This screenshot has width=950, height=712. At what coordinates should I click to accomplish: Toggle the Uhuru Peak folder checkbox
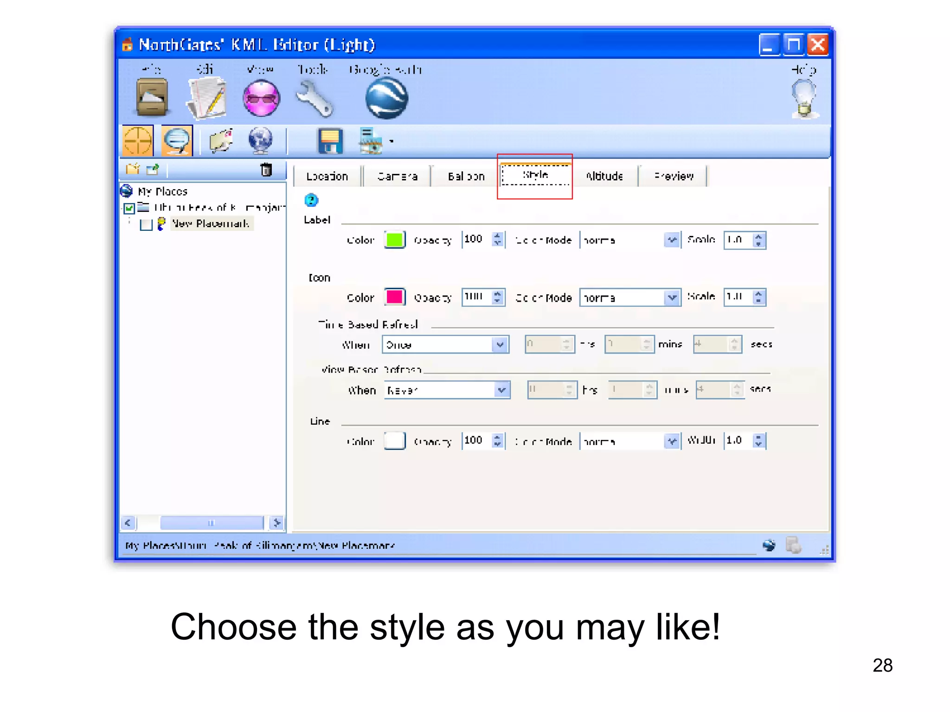pyautogui.click(x=129, y=208)
